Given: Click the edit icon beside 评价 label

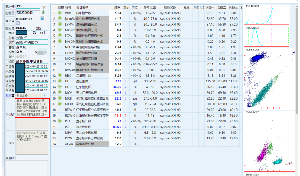Looking at the screenshot, I should point(13,114).
